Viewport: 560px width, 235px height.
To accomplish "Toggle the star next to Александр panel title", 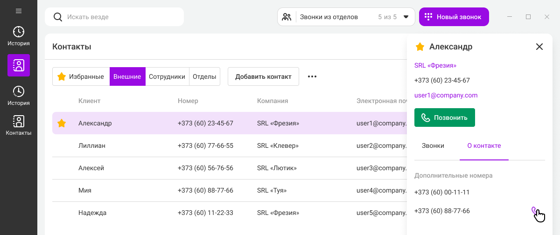I will coord(420,47).
